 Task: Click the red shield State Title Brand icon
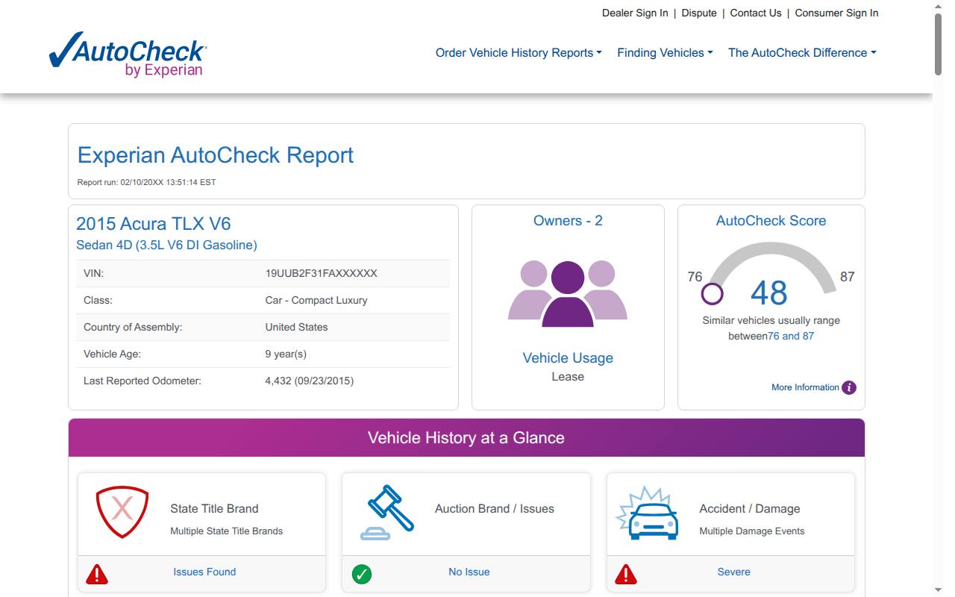pyautogui.click(x=122, y=512)
